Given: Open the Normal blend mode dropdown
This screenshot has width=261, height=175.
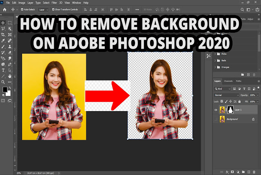Looking at the screenshot, I should (226, 95).
